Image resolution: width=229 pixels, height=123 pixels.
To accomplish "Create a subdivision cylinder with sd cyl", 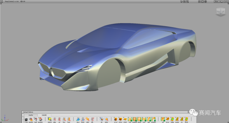I will [116, 119].
